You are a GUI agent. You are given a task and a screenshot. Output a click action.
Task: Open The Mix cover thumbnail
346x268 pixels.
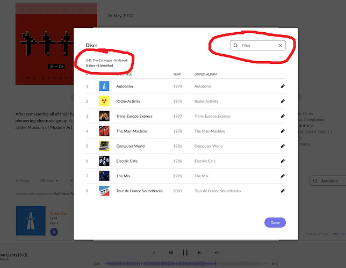pyautogui.click(x=104, y=176)
